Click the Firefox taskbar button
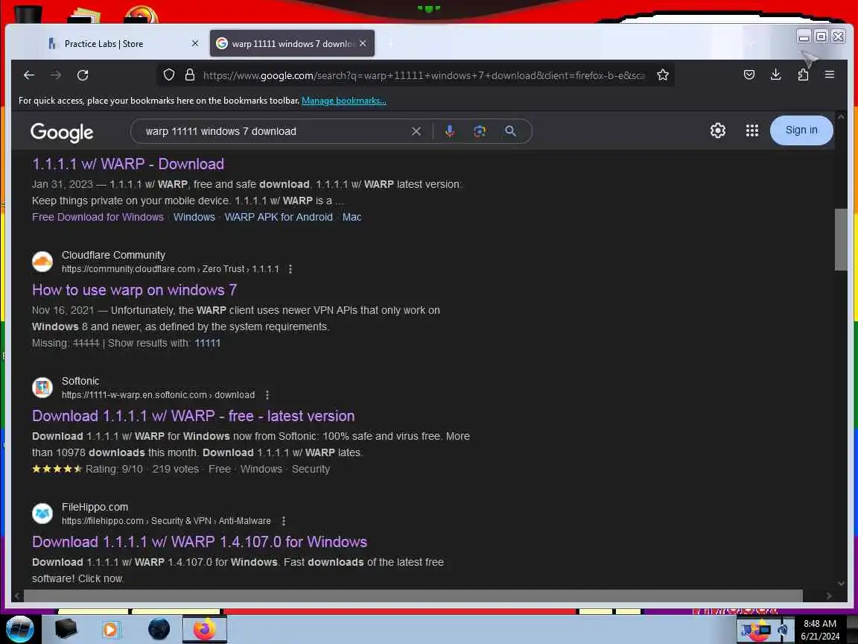Screen dimensions: 858x644 204,629
